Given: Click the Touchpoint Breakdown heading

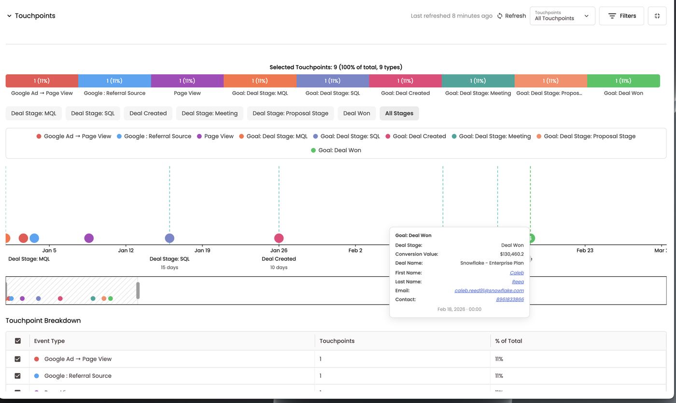Looking at the screenshot, I should point(43,321).
